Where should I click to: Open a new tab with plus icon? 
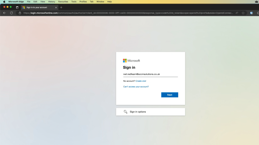pyautogui.click(x=61, y=7)
